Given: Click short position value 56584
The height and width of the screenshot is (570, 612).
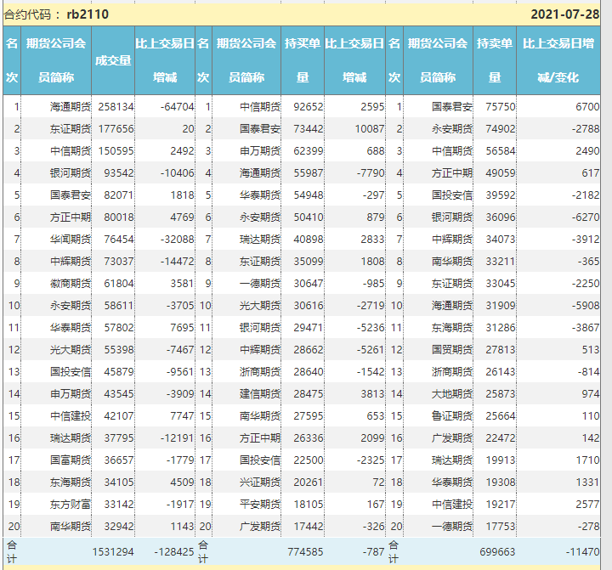Looking at the screenshot, I should point(501,150).
